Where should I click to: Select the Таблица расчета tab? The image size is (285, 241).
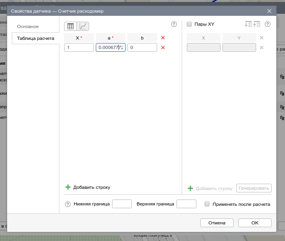tap(36, 38)
